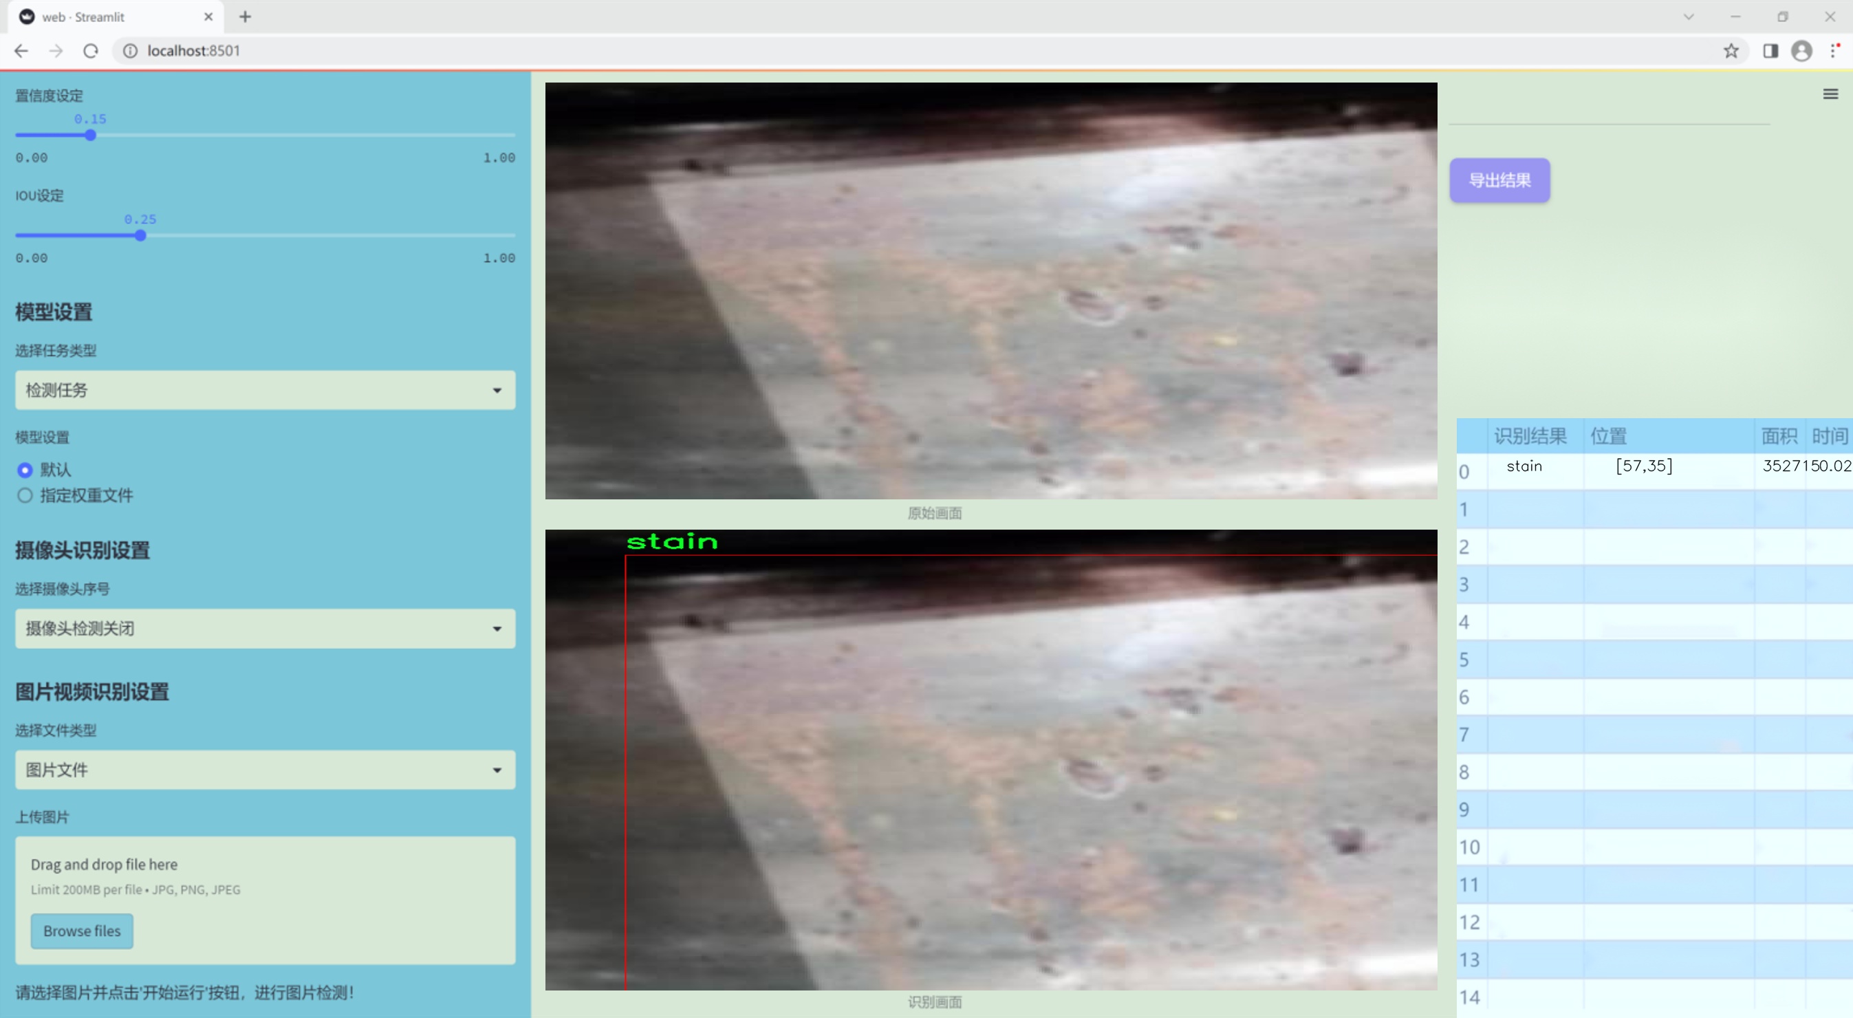Open the Streamlit hamburger menu

pos(1830,94)
